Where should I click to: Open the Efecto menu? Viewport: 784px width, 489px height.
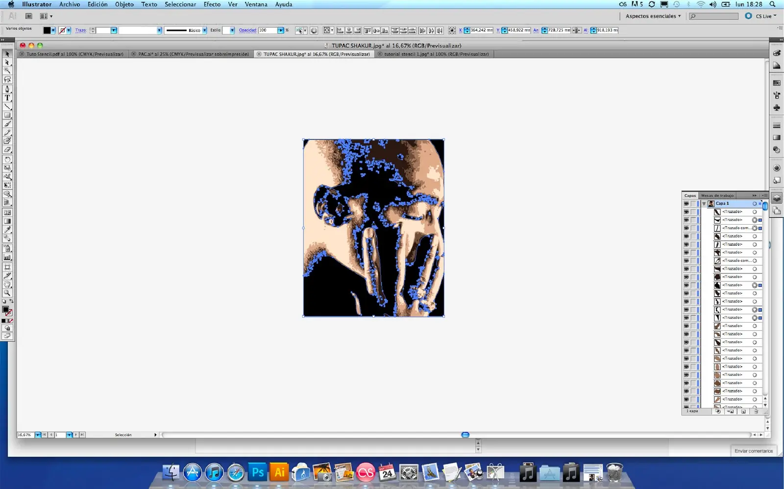(x=212, y=4)
